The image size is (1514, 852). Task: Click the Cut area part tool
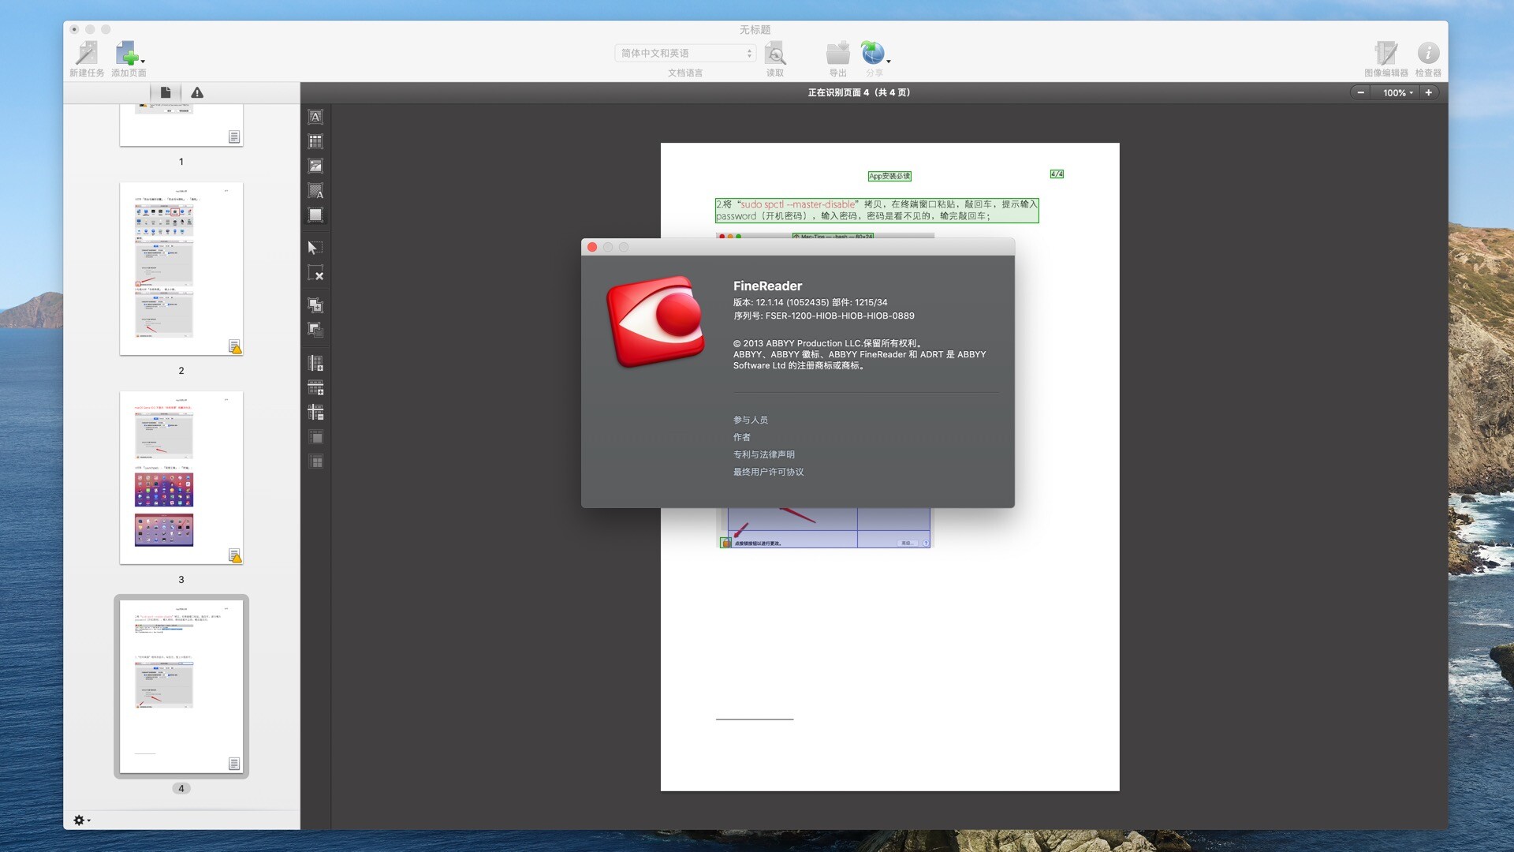[x=315, y=330]
